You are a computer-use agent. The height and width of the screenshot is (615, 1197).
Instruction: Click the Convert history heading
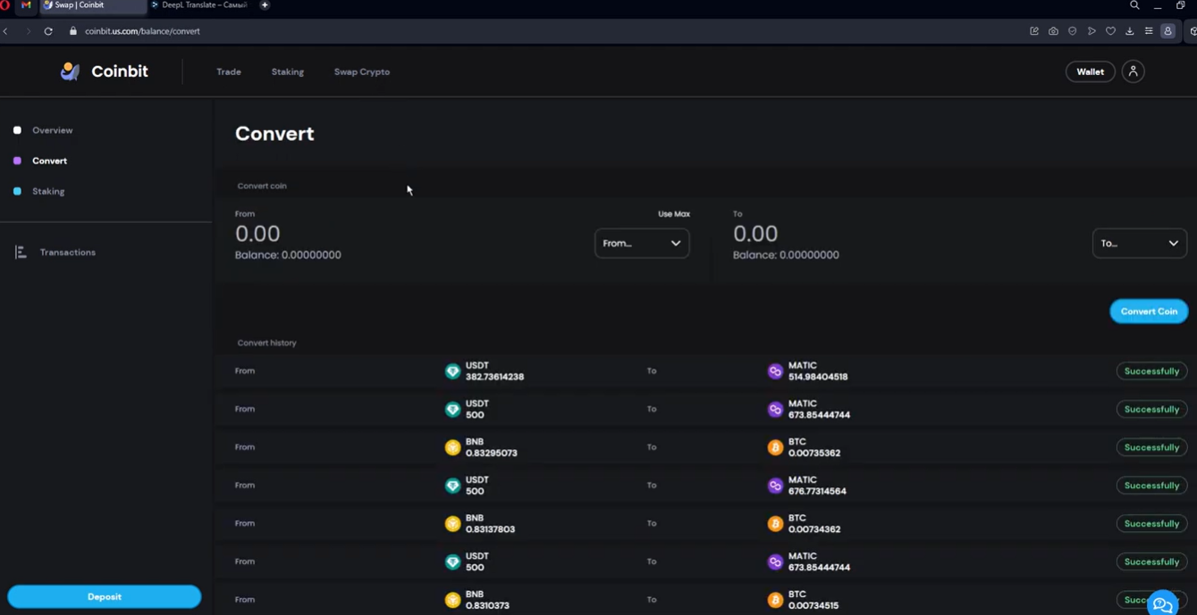tap(266, 343)
